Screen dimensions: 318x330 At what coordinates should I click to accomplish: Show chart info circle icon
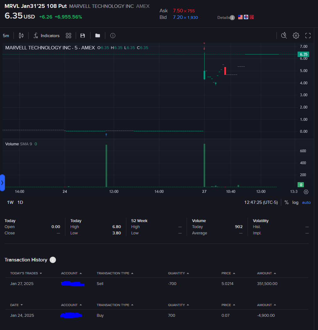[113, 36]
